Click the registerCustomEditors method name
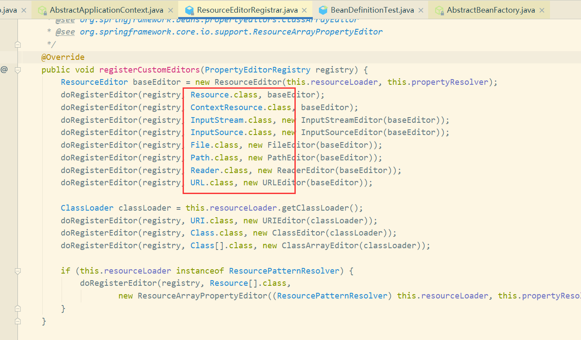Viewport: 581px width, 340px height. click(149, 70)
